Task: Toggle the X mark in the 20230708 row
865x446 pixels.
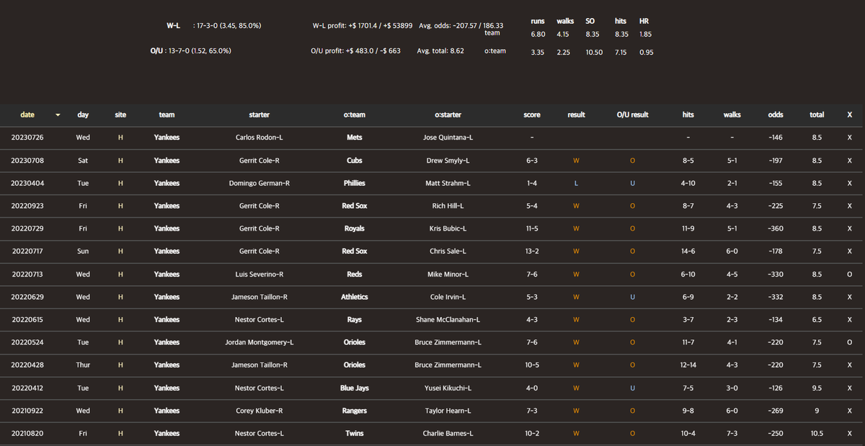Action: click(x=850, y=160)
